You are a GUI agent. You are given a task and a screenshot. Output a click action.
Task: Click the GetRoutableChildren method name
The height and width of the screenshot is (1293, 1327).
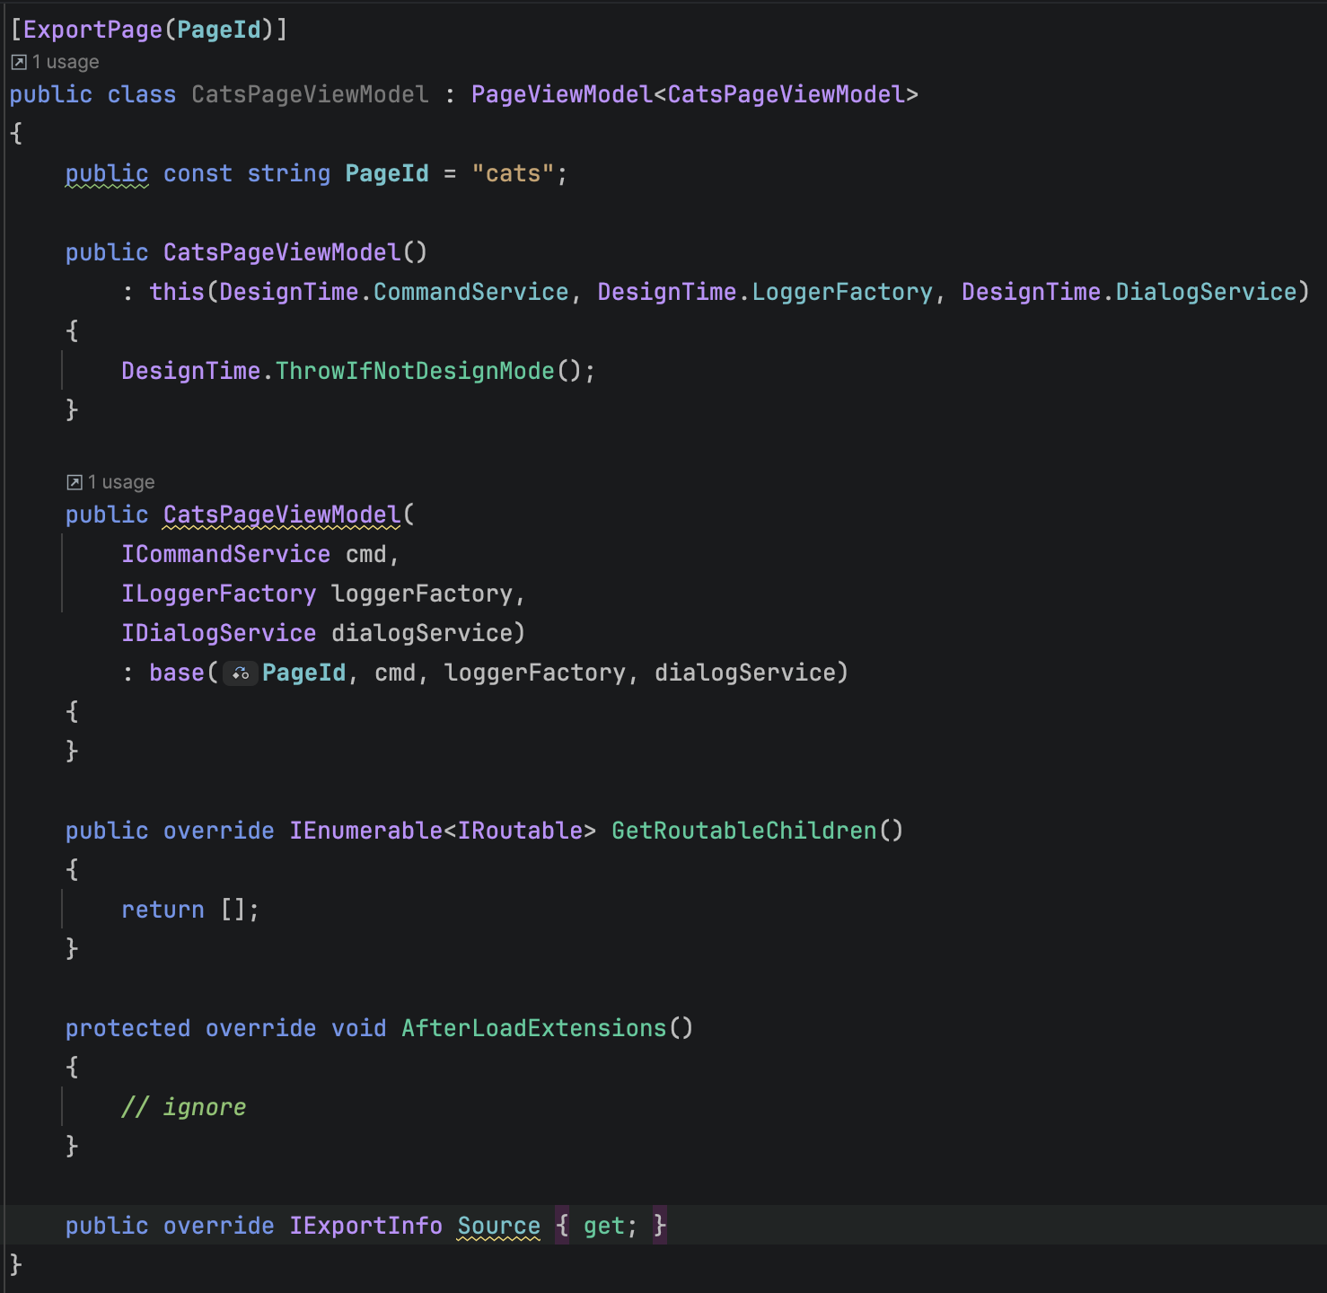point(743,831)
